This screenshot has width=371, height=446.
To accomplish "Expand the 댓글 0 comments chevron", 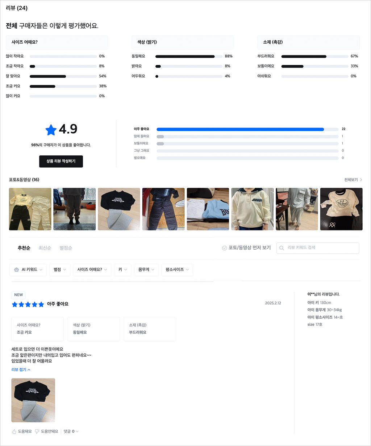I will coord(77,431).
